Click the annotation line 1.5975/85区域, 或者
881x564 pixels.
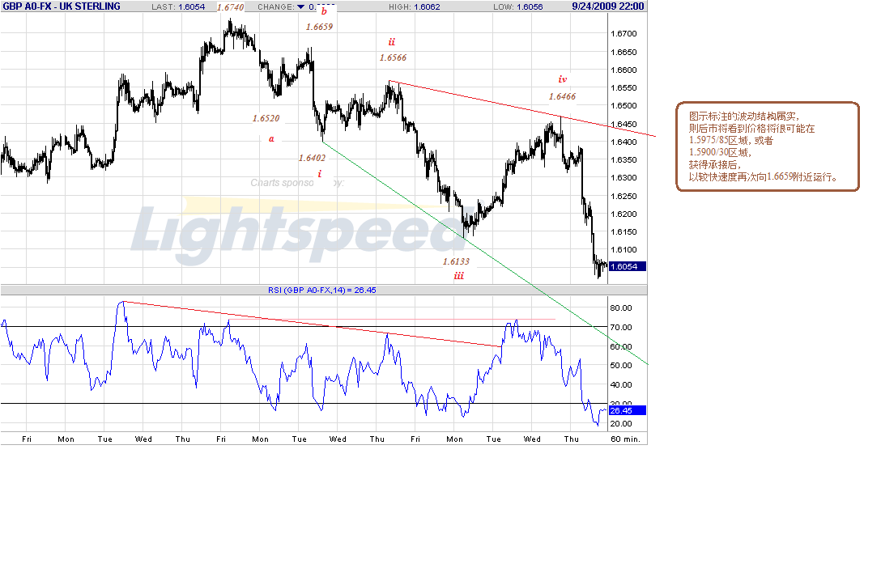pyautogui.click(x=731, y=141)
